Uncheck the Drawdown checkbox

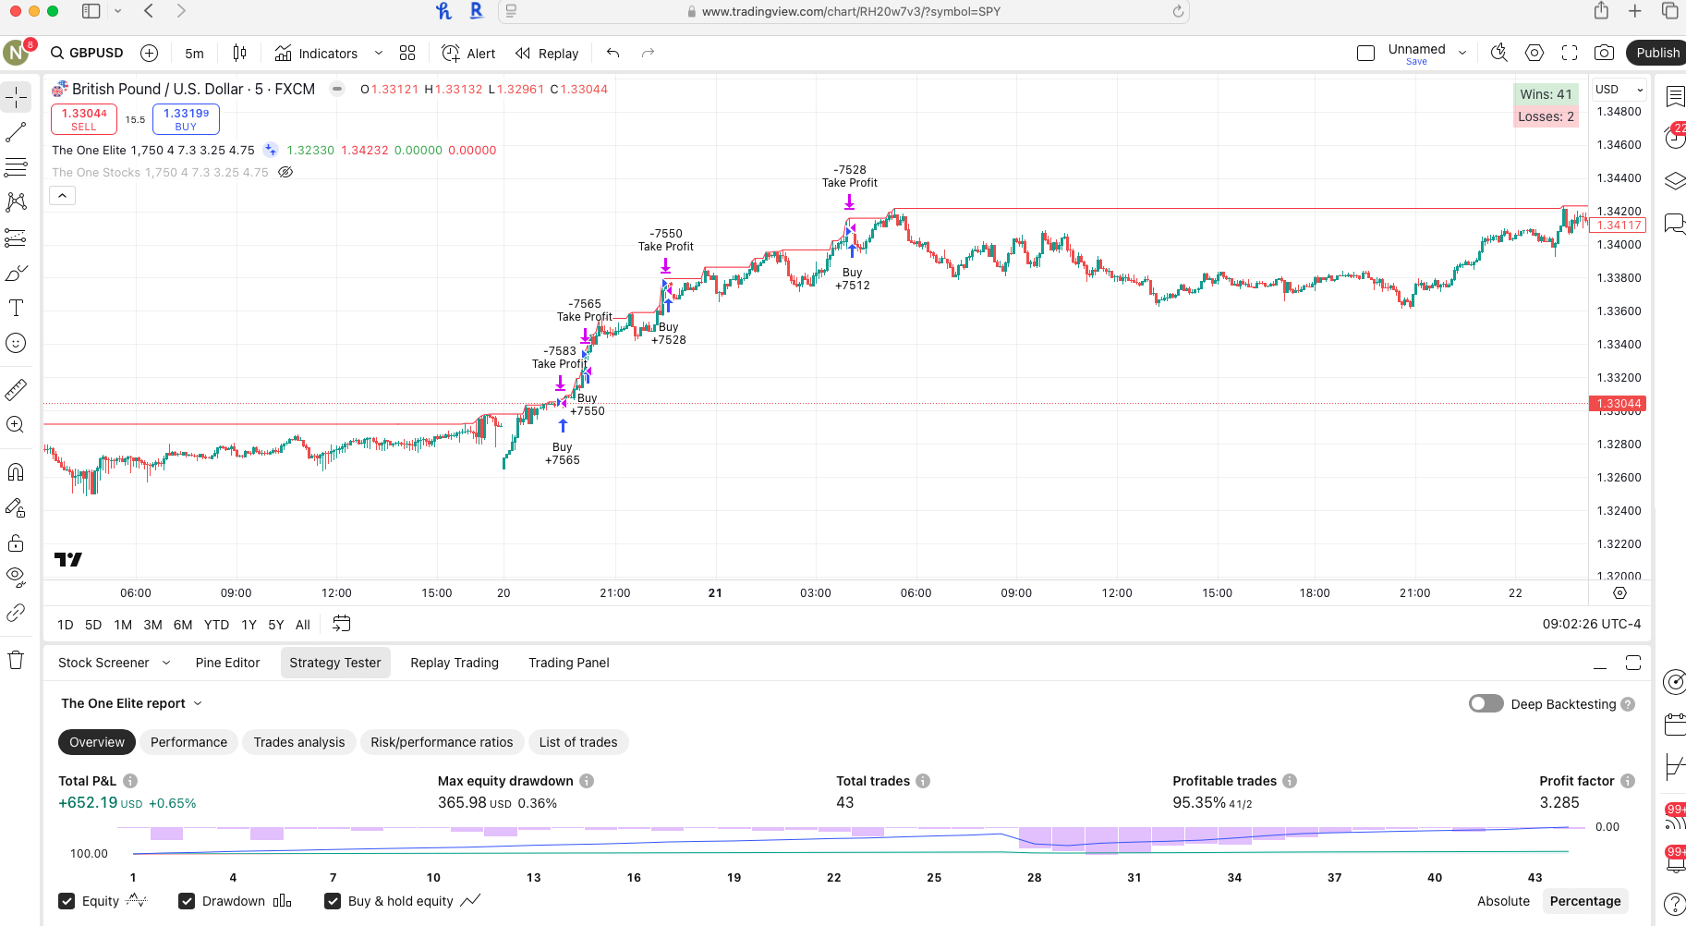(187, 901)
